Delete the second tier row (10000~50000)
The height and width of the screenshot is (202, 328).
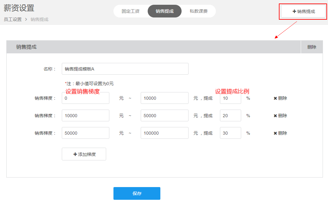pos(280,116)
